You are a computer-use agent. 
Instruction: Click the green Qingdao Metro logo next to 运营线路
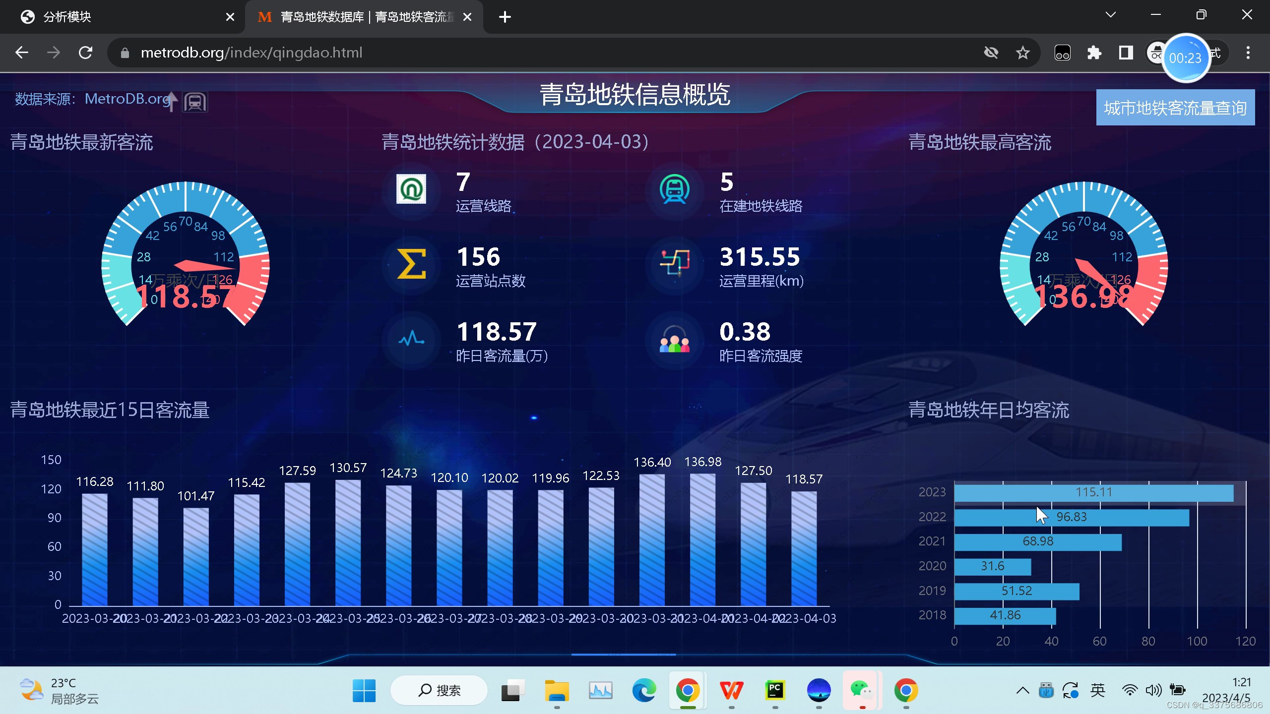click(411, 190)
